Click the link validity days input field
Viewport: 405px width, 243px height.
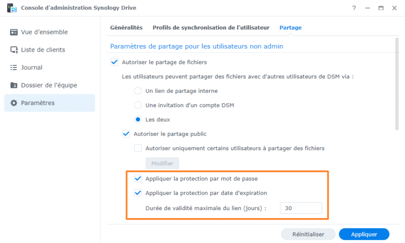(301, 208)
